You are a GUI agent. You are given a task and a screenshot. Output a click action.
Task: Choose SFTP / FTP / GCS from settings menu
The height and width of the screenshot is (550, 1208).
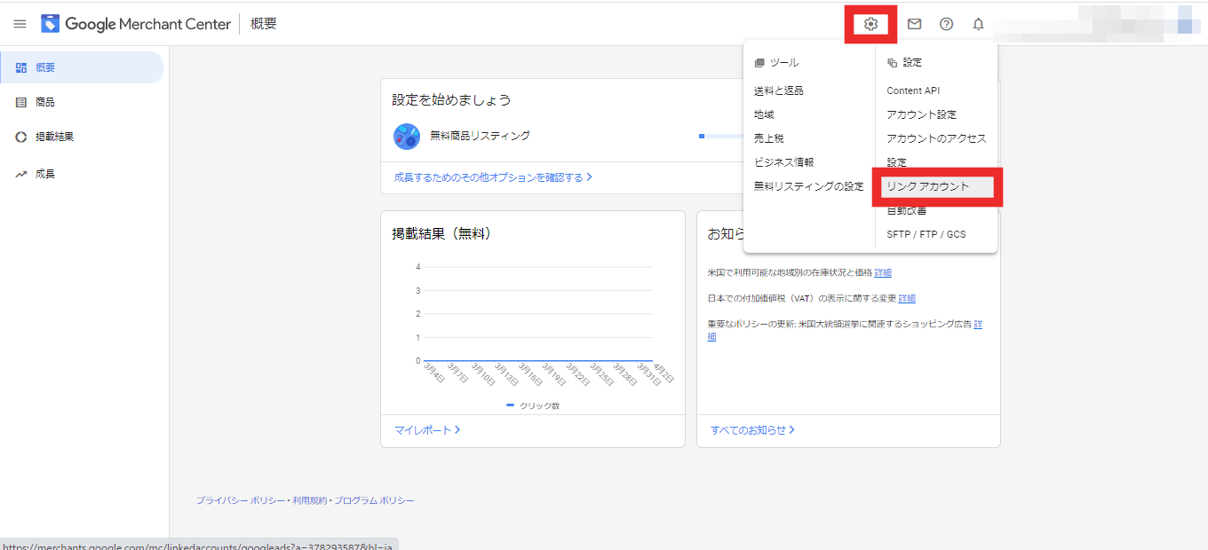926,234
